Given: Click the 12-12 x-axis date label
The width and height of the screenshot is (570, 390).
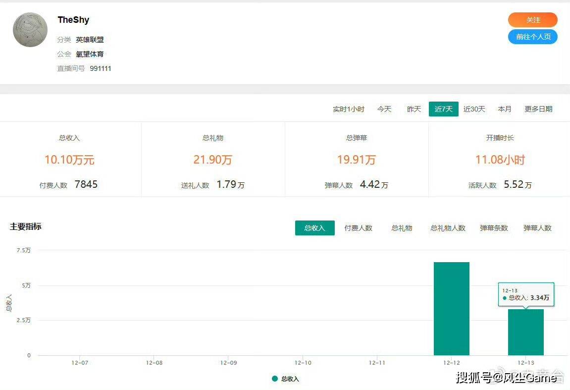Looking at the screenshot, I should (x=452, y=363).
